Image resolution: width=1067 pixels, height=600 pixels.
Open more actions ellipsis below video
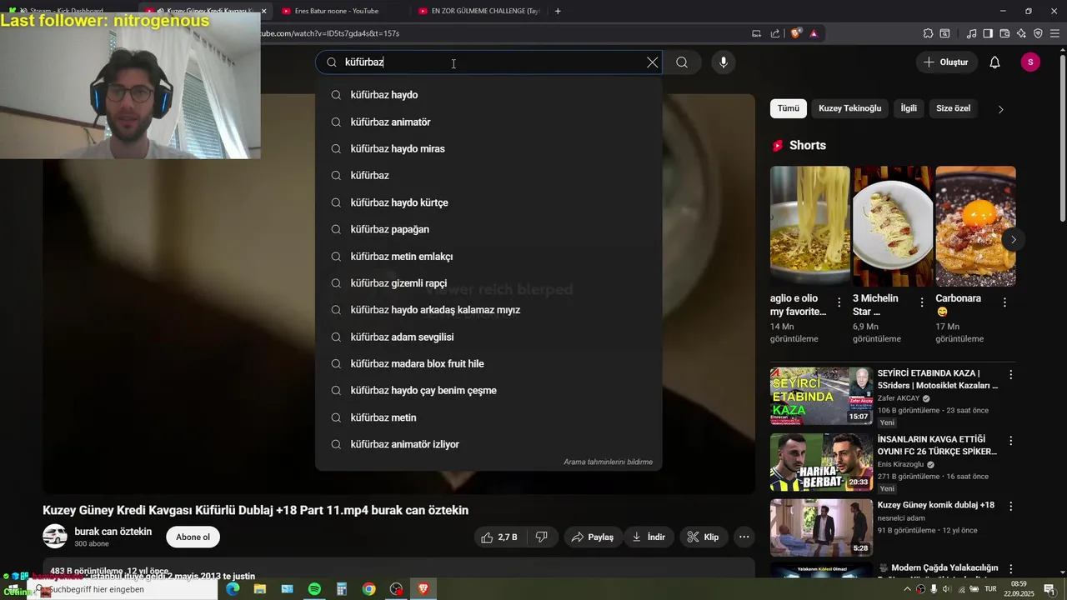pyautogui.click(x=744, y=537)
